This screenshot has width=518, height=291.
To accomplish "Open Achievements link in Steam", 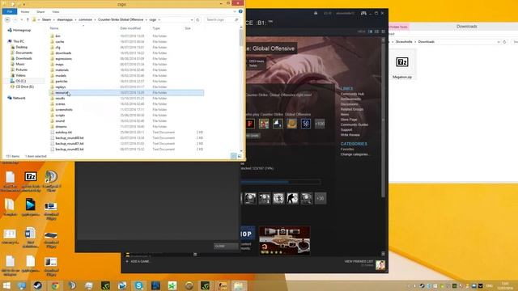I will [x=350, y=99].
